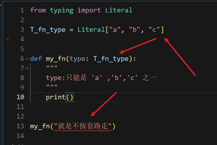Remove the breakpoint dot on line 4
217x145 pixels.
point(8,39)
